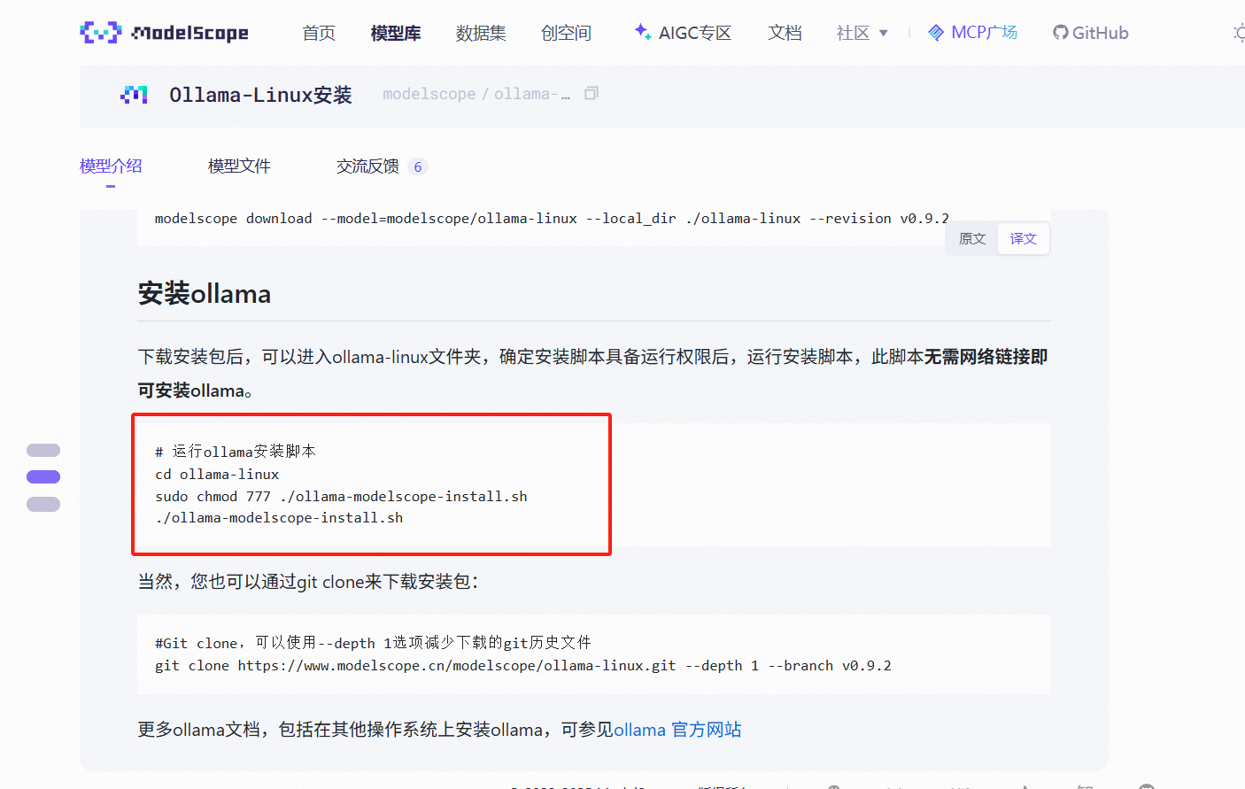
Task: Copy the model ID with copy icon
Action: (592, 93)
